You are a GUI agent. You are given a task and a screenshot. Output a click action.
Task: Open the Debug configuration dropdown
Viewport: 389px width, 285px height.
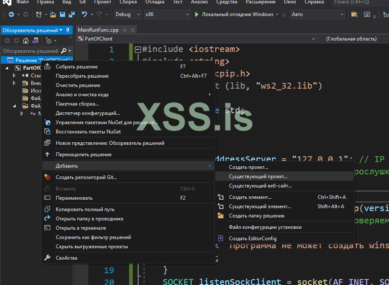click(128, 14)
